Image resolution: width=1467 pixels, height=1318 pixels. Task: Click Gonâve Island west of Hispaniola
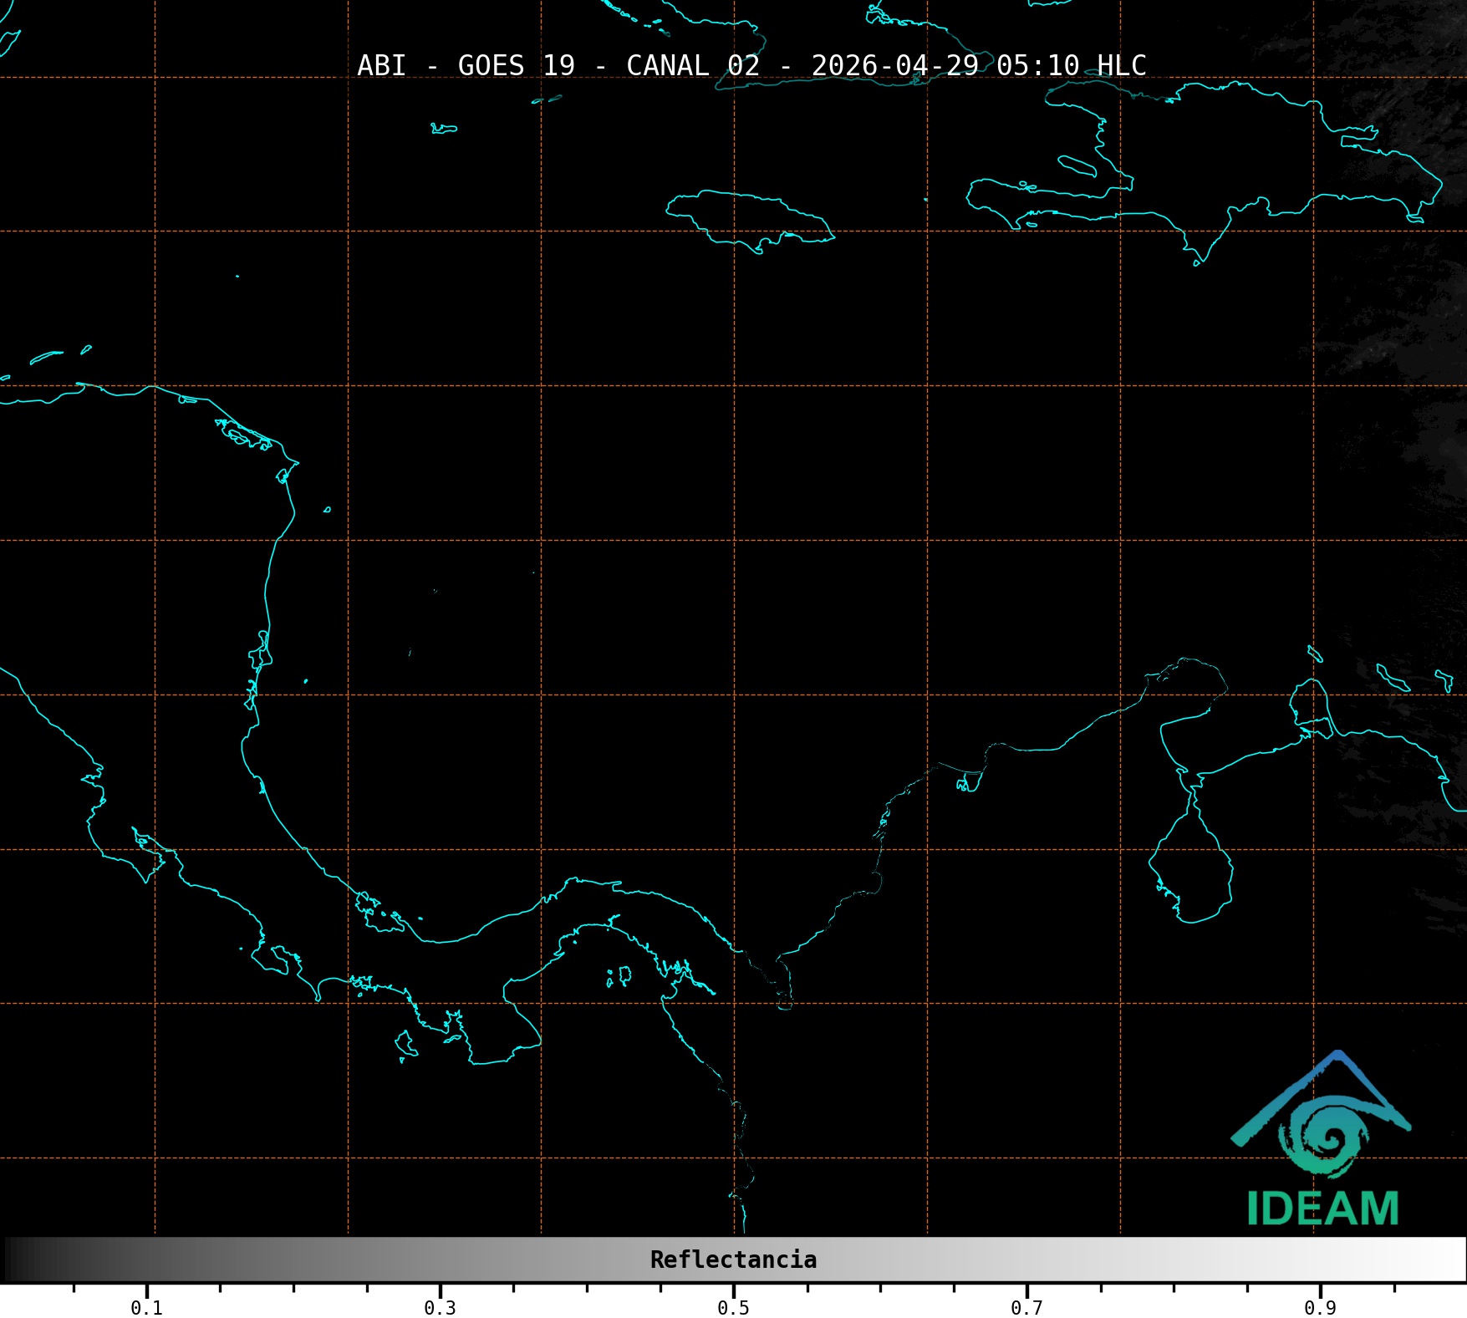(1077, 165)
